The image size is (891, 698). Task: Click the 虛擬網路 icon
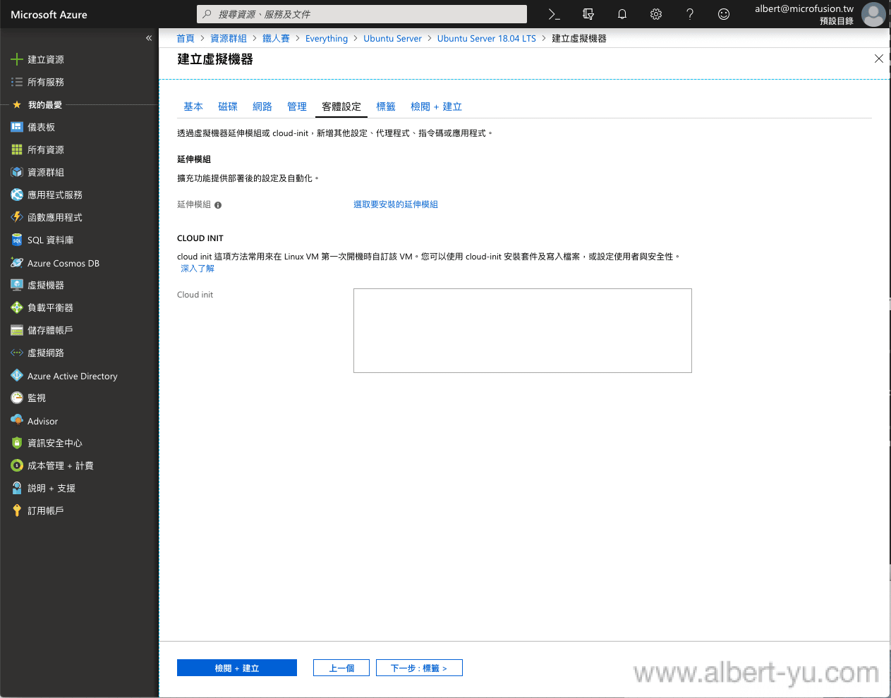17,353
